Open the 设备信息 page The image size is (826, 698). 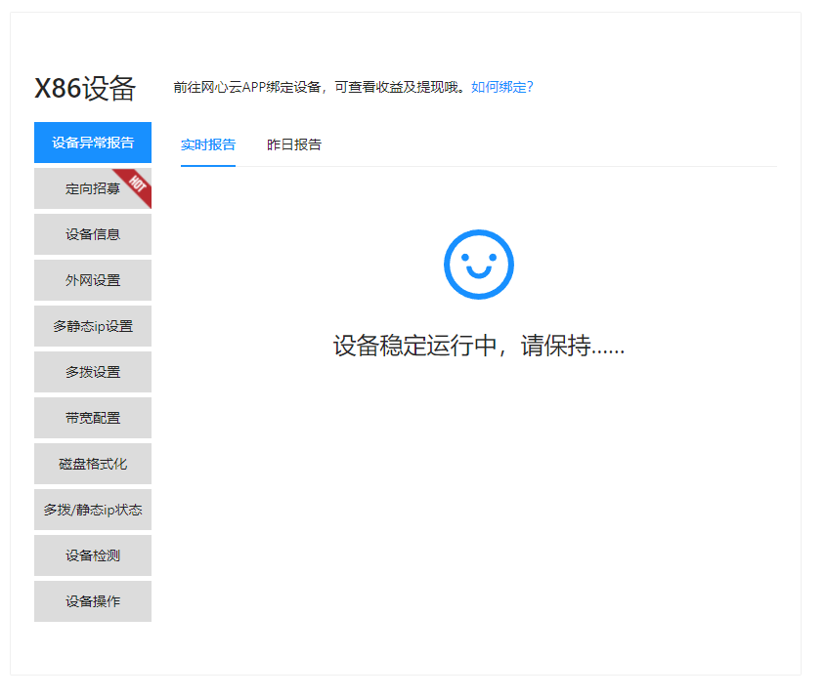[93, 234]
